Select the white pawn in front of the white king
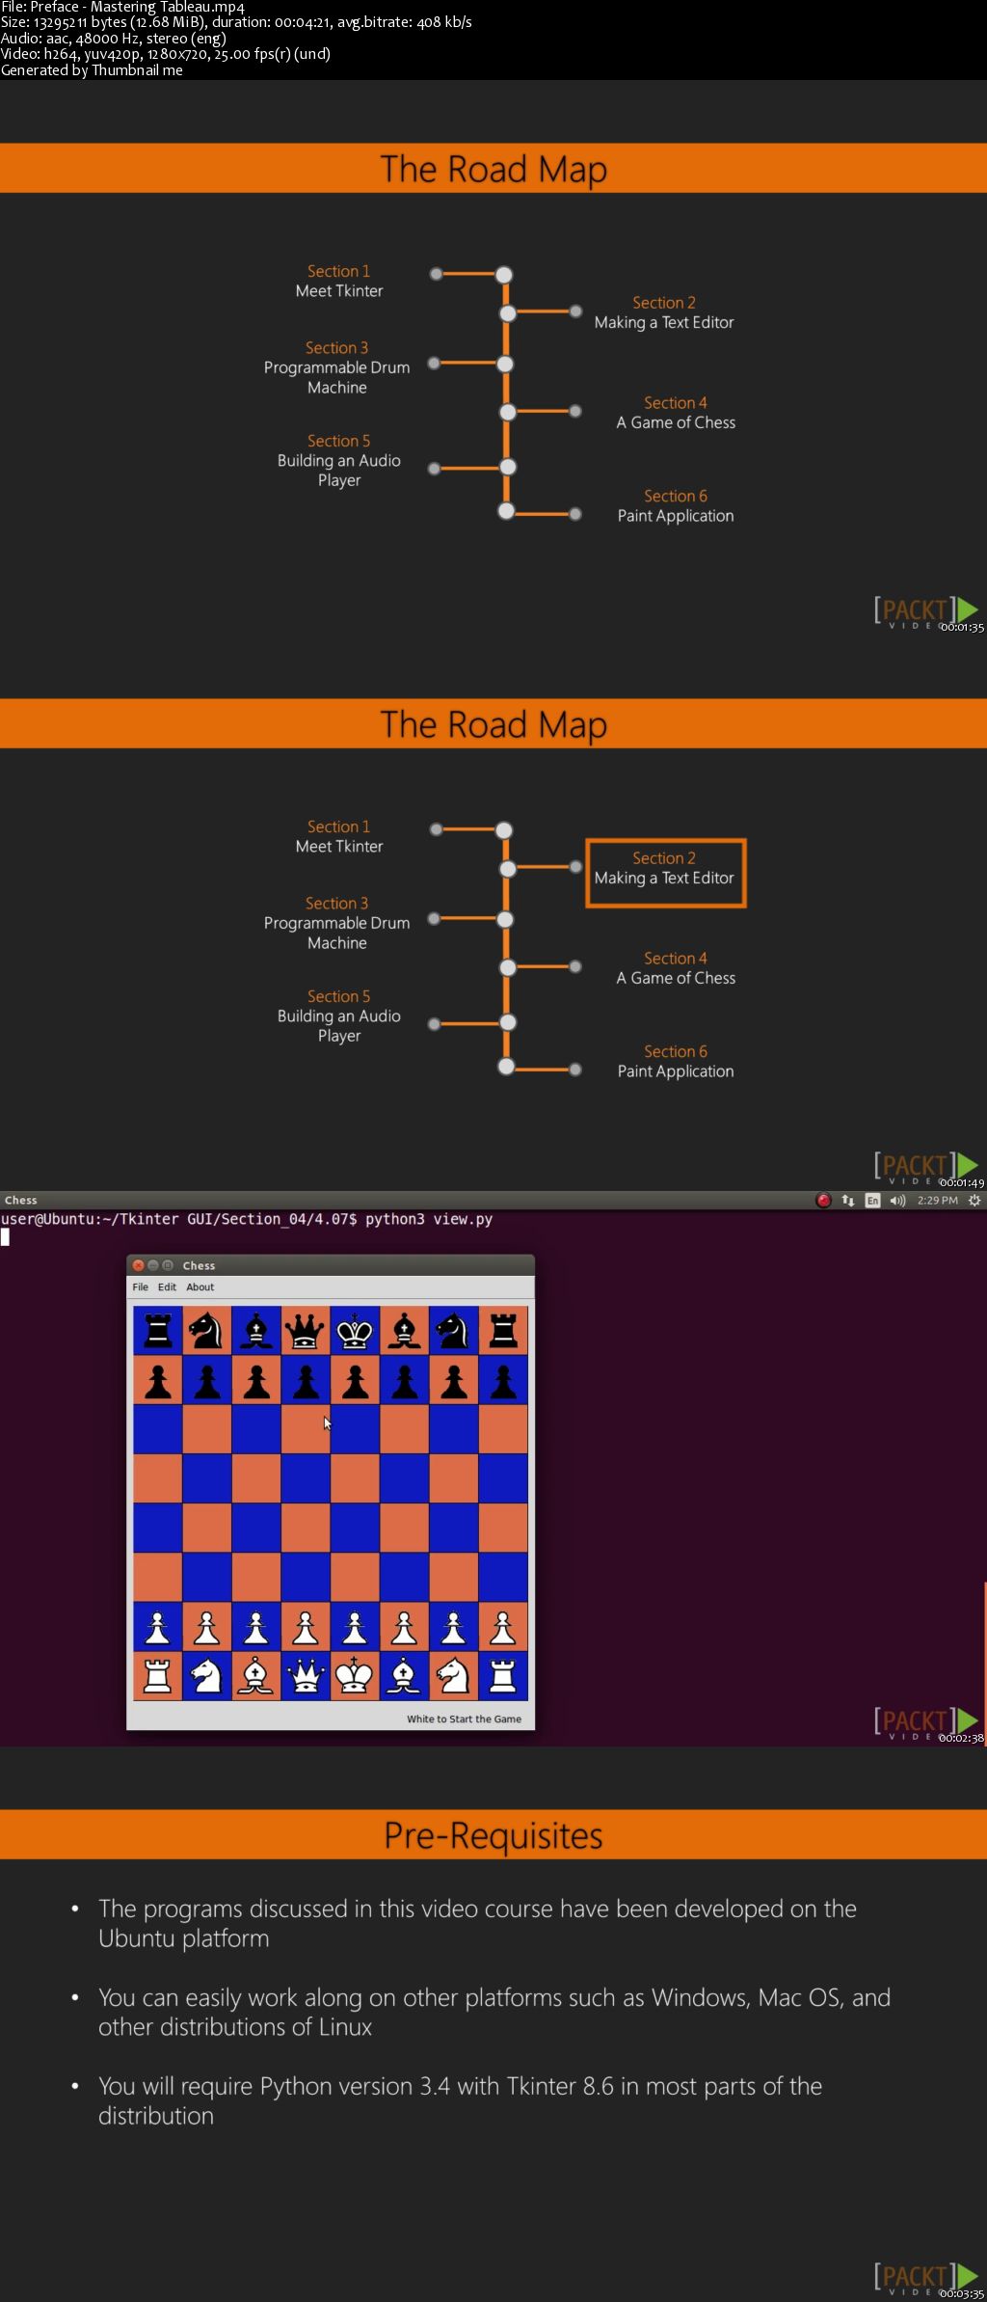This screenshot has width=987, height=2302. (x=355, y=1627)
